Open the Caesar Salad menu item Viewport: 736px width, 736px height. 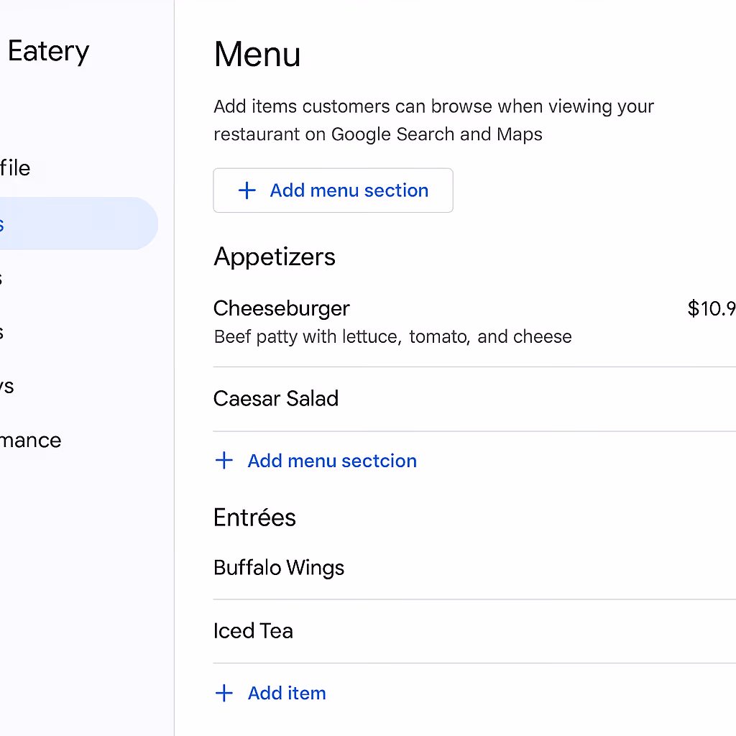474,399
